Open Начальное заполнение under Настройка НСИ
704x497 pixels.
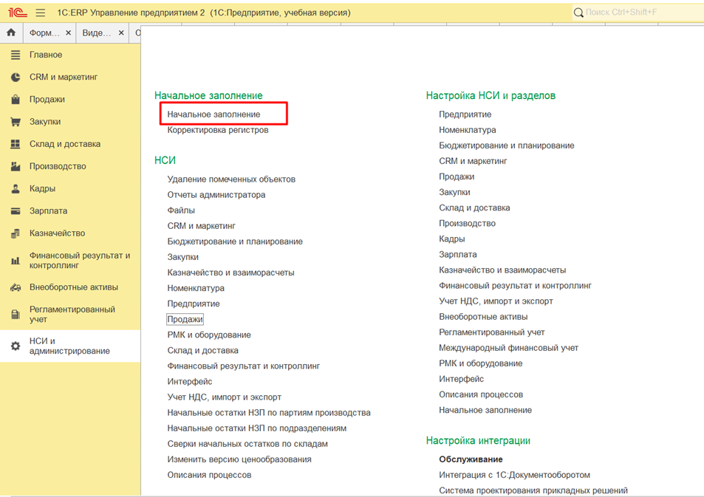[x=485, y=411]
